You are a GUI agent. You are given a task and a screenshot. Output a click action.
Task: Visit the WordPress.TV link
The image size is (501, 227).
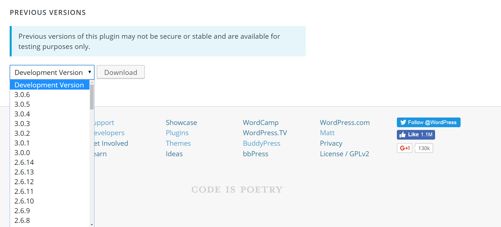pyautogui.click(x=265, y=133)
